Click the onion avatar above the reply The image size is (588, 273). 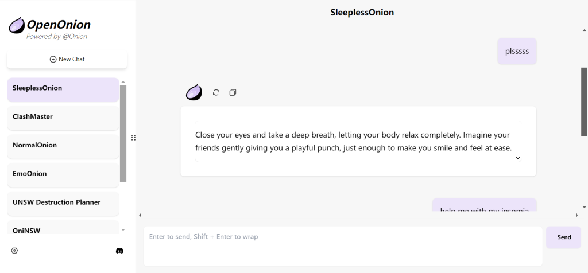[194, 92]
